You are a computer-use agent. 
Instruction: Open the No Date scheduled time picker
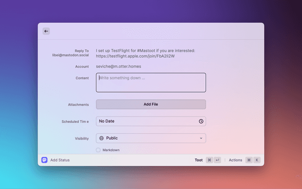[146, 121]
